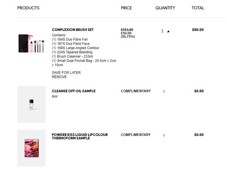The width and height of the screenshot is (227, 172).
Task: Open Complexion Brush Set product thumbnail
Action: click(31, 43)
